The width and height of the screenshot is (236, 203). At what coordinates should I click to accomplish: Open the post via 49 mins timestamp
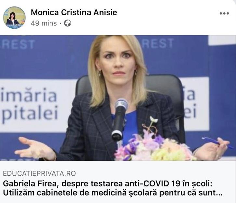[x=44, y=23]
